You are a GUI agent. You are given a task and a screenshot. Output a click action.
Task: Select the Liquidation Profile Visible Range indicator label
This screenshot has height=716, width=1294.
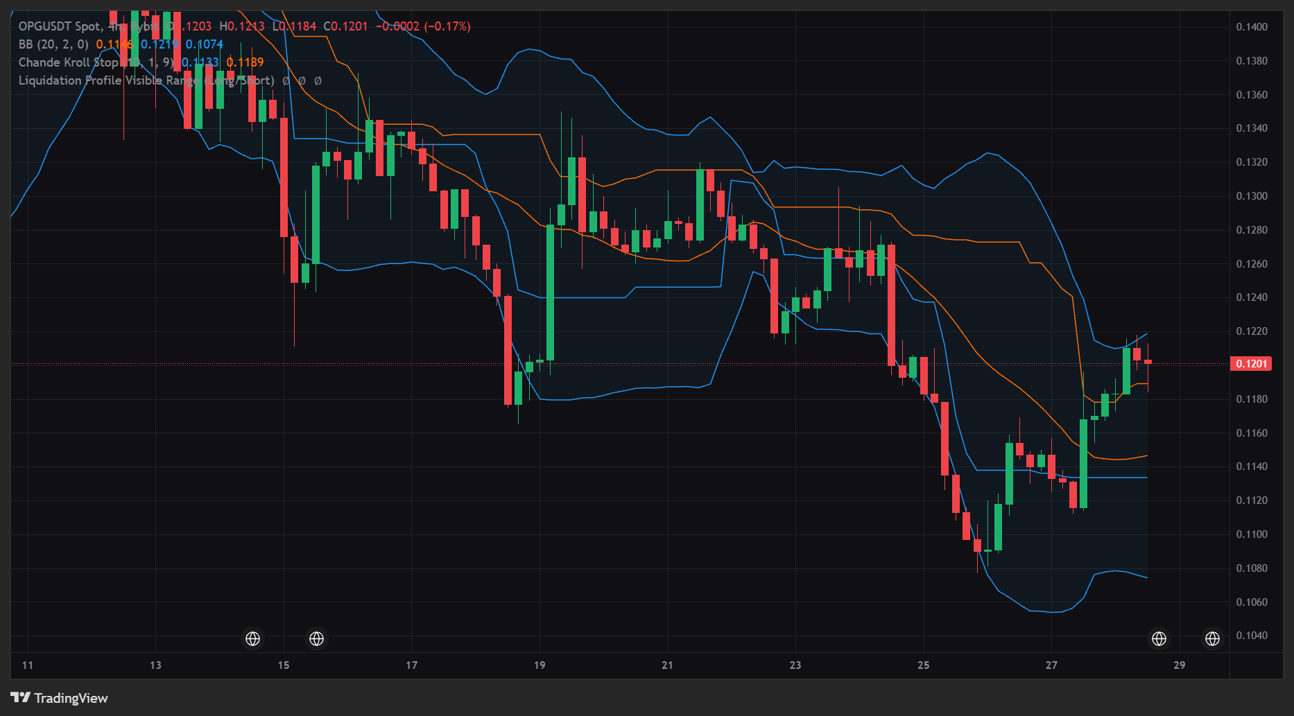point(146,80)
